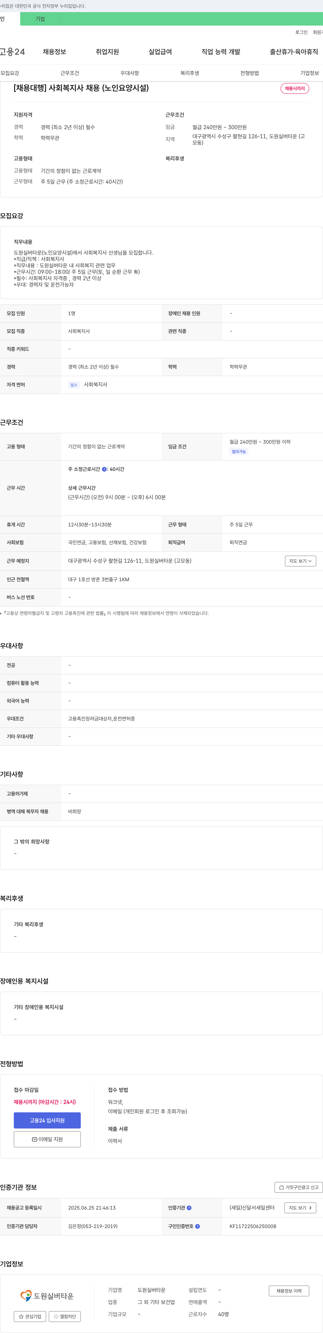Screen dimensions: 323x1333
Task: Open the 직업 능력 개발 menu
Action: [220, 52]
